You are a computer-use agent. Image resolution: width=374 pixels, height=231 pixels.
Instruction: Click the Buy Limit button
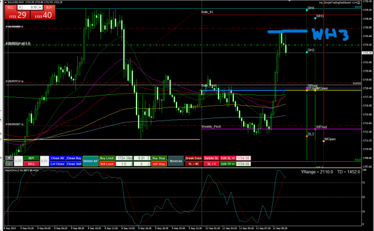pos(107,158)
